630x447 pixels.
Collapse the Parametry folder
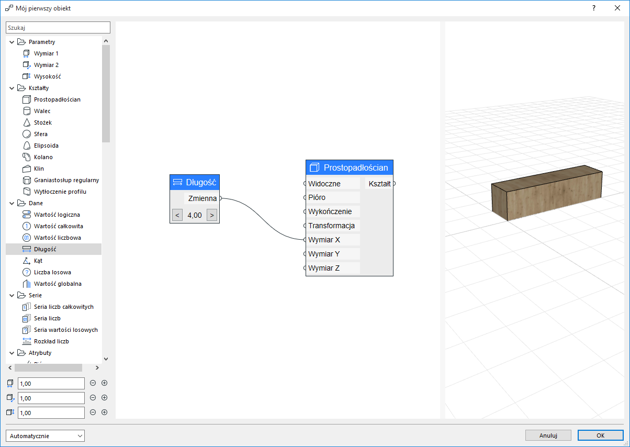[12, 42]
